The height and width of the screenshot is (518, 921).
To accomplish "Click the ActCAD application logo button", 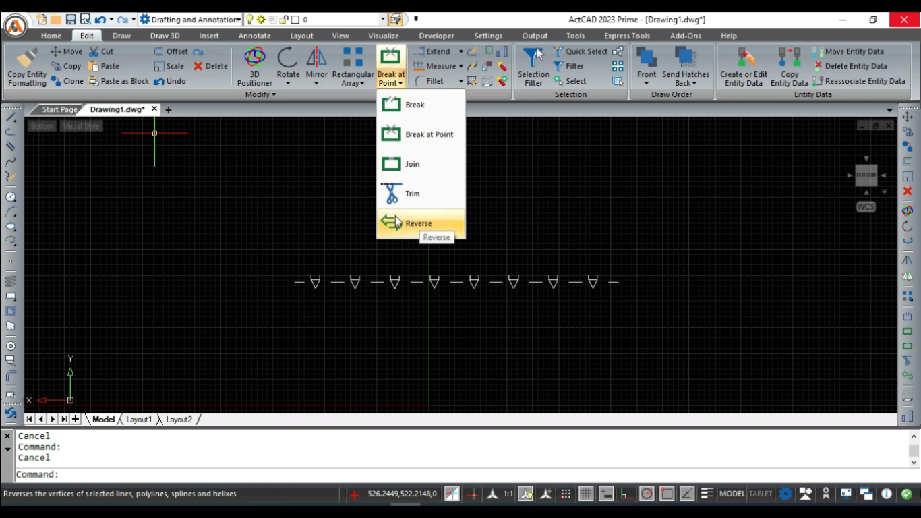I will click(x=16, y=26).
